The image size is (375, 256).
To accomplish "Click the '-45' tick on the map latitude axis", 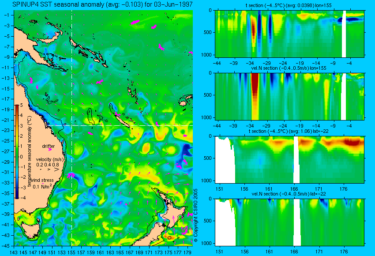I will pos(7,246).
